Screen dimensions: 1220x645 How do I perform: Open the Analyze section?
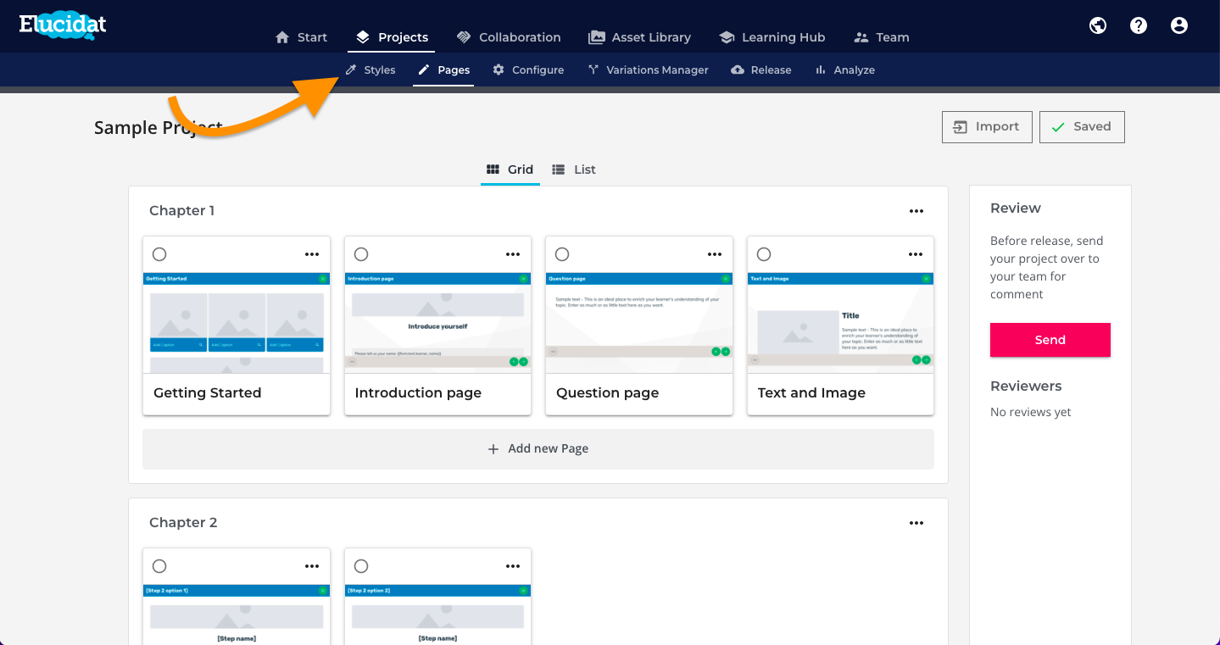tap(845, 70)
